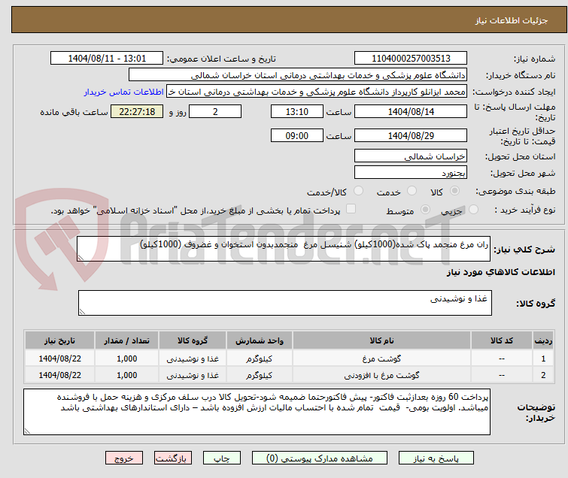Viewport: 568px width, 478px height.
Task: Click the ردیف column header
Action: [543, 340]
